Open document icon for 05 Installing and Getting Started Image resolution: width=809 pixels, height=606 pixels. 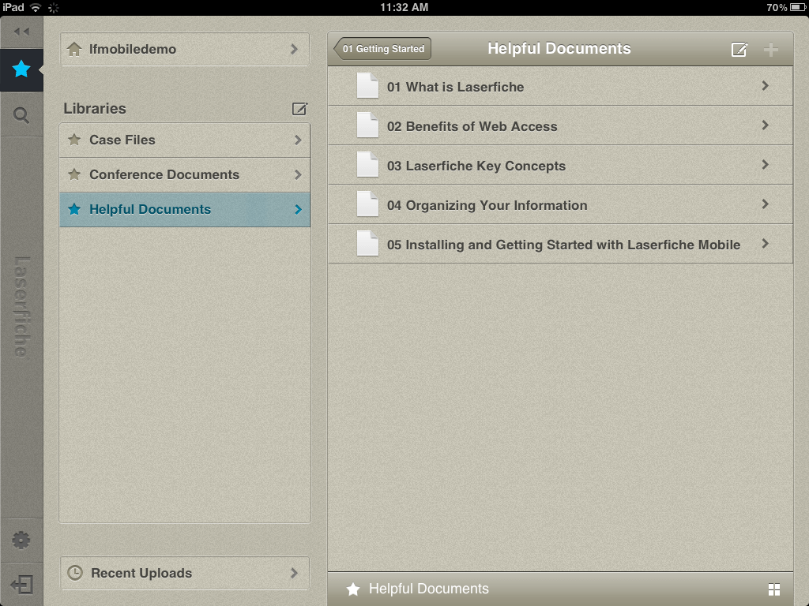point(368,243)
